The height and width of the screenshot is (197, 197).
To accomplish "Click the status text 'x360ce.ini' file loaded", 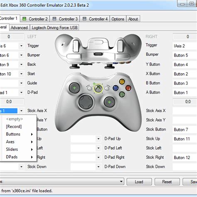I will pyautogui.click(x=32, y=191).
